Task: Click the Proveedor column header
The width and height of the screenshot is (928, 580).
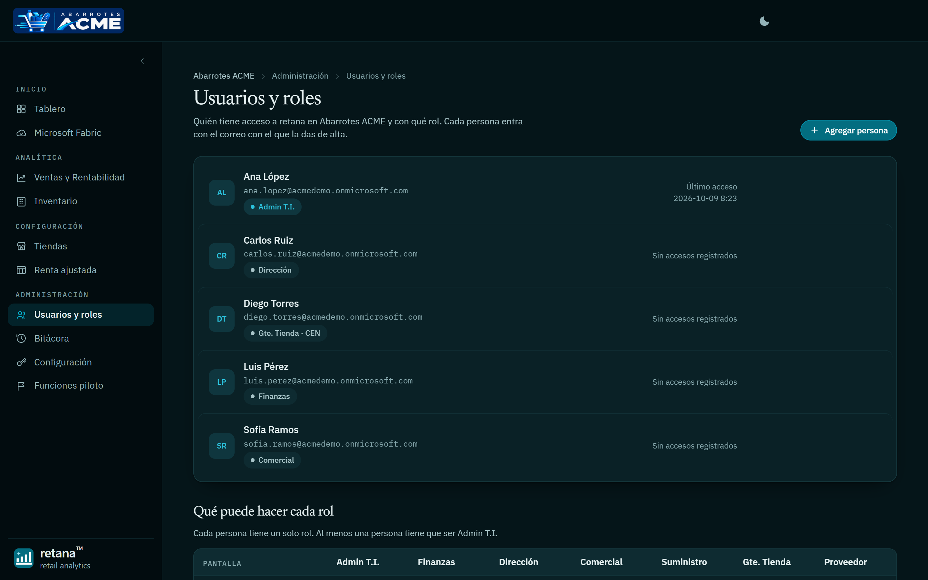Action: [x=846, y=562]
